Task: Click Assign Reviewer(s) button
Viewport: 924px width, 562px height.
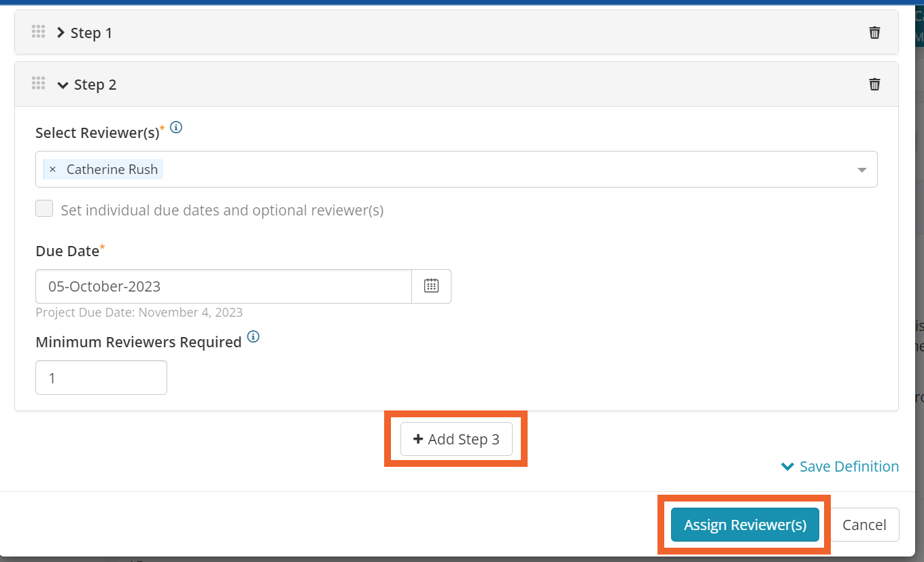Action: [x=745, y=525]
